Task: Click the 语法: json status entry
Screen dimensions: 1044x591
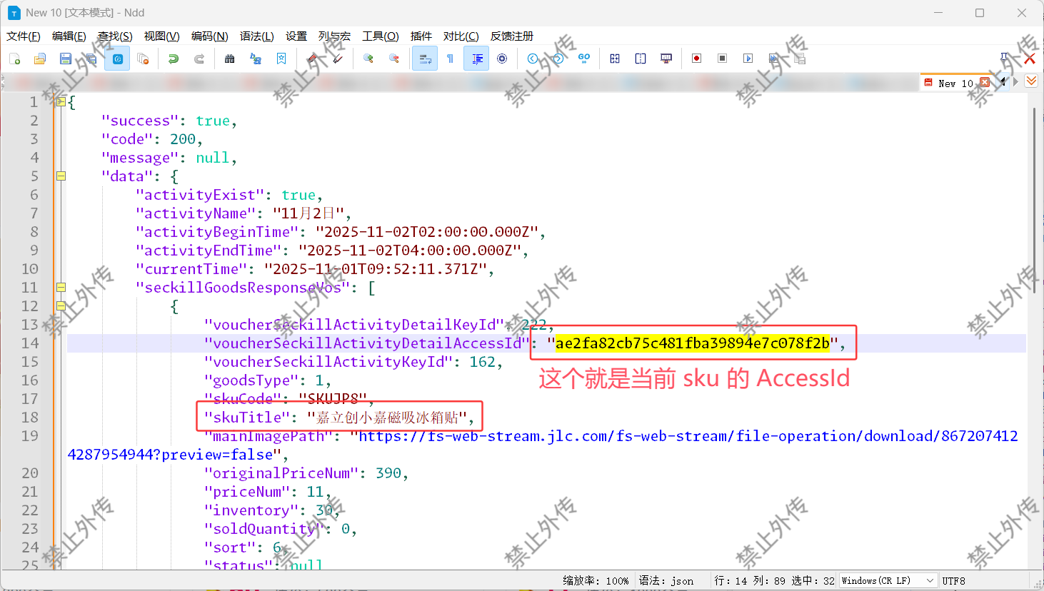Action: (666, 581)
